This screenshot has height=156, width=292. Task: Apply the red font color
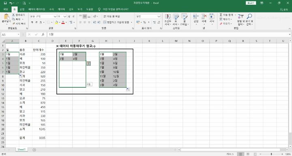[x=63, y=22]
